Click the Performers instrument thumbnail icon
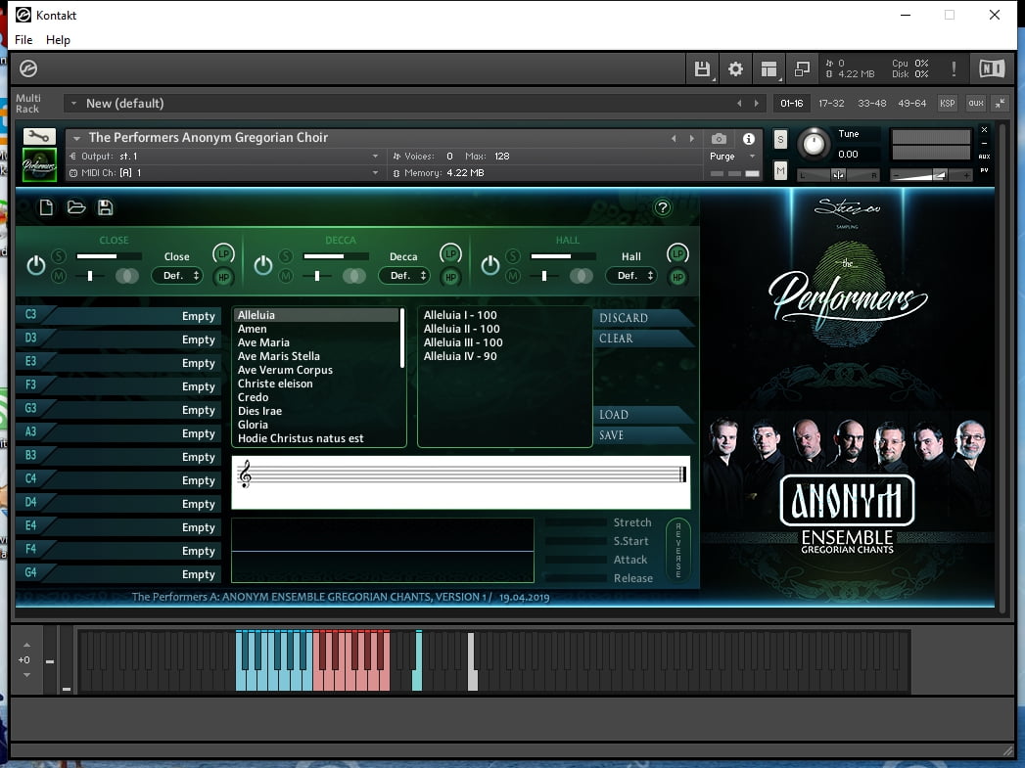Viewport: 1025px width, 768px height. point(39,164)
